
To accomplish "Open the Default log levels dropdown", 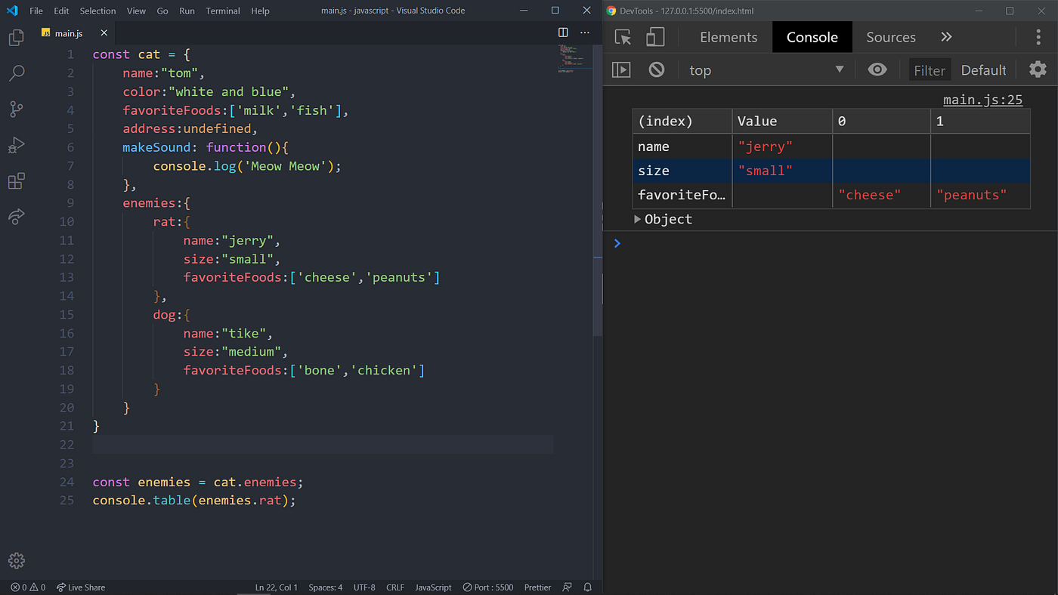I will point(983,70).
